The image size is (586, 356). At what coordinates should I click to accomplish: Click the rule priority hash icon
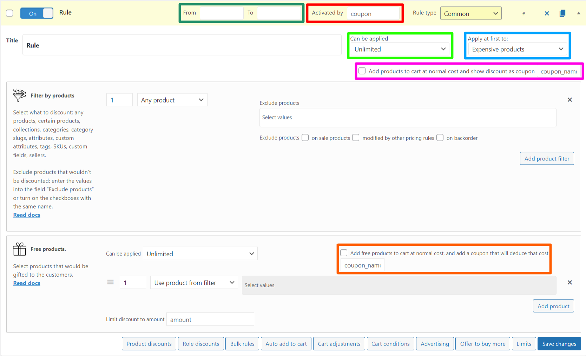click(524, 14)
